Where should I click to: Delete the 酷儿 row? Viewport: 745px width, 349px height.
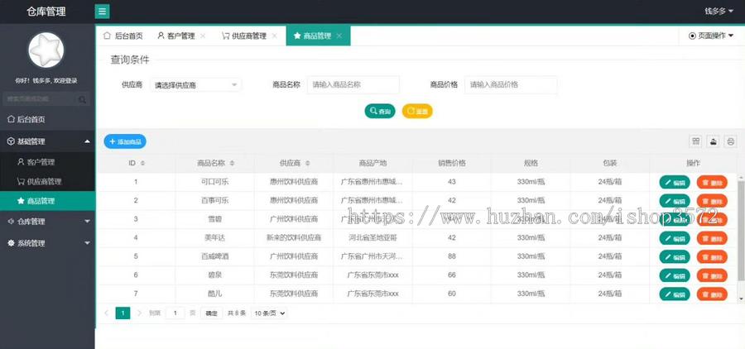(712, 294)
